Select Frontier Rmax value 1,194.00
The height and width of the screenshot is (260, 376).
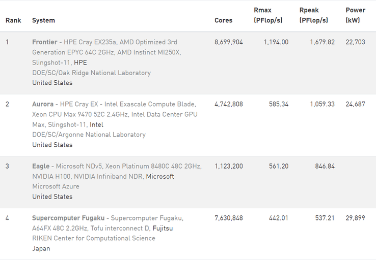[x=276, y=42]
